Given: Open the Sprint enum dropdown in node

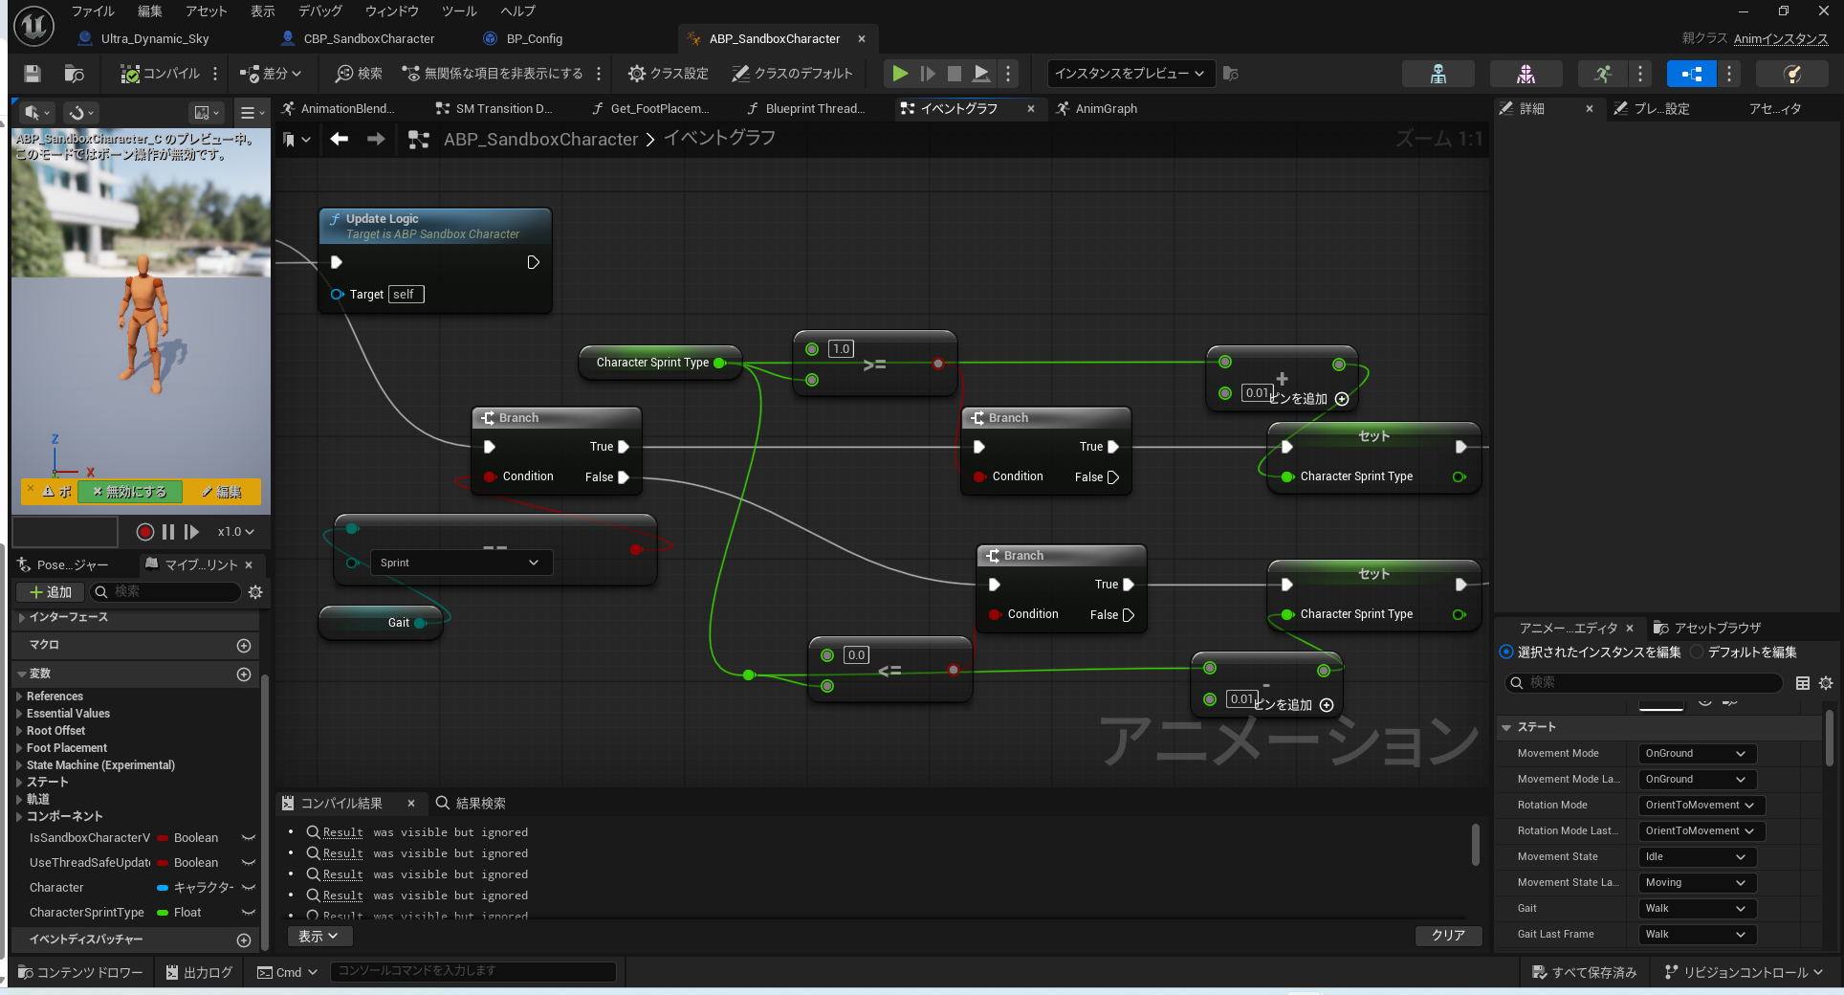Looking at the screenshot, I should (459, 564).
